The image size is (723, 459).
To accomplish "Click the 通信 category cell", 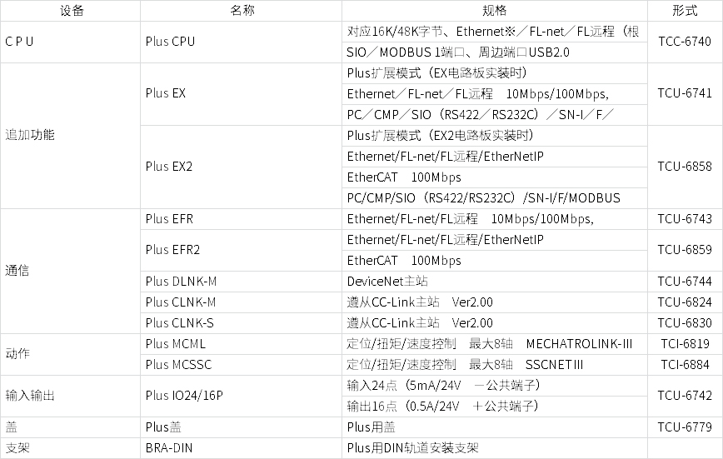I will (x=17, y=271).
